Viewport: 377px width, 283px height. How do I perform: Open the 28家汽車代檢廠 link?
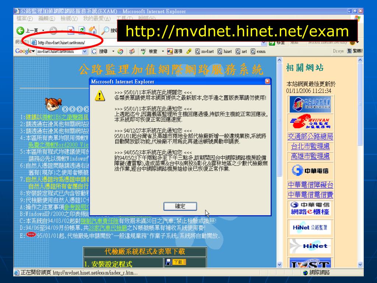tap(108, 228)
